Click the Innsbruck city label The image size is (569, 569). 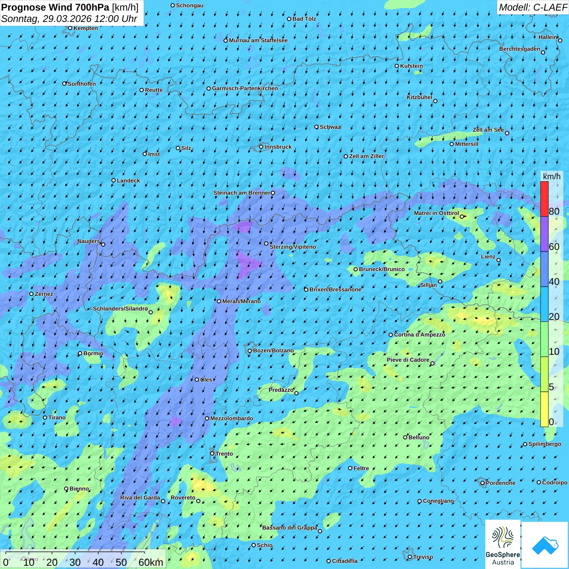[278, 147]
